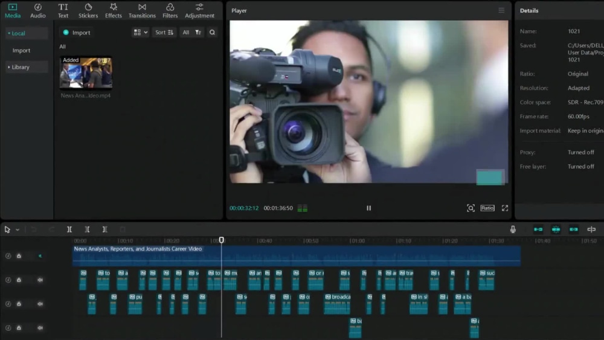Open the Media tab
Screen dimensions: 604x340
pyautogui.click(x=12, y=11)
